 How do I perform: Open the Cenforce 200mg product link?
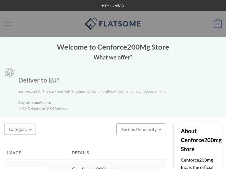click(x=92, y=167)
